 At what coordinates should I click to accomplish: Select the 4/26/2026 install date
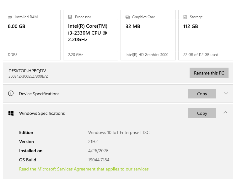coord(98,151)
